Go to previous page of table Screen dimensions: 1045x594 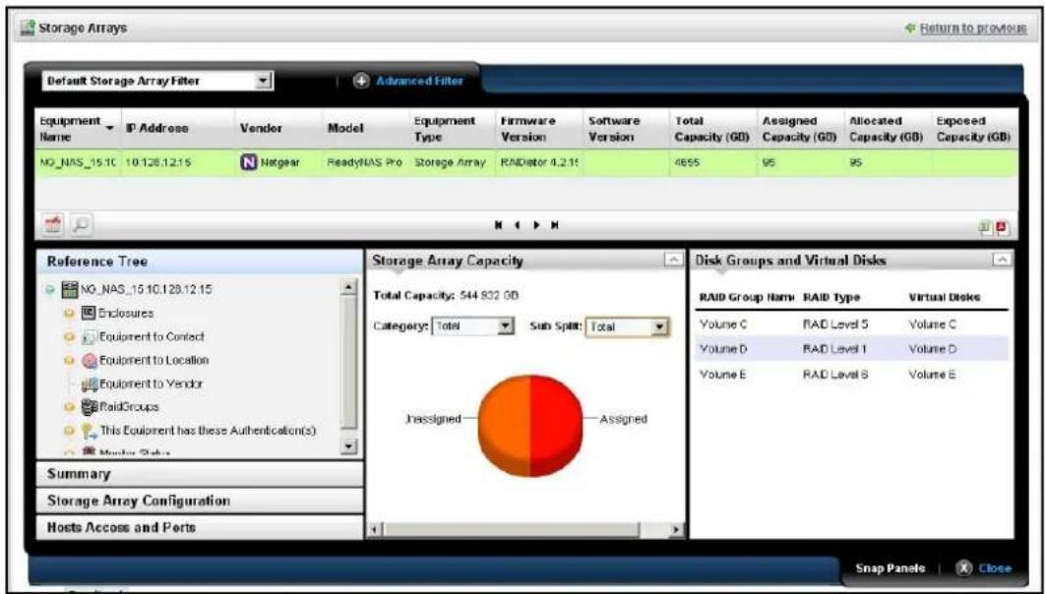[517, 227]
